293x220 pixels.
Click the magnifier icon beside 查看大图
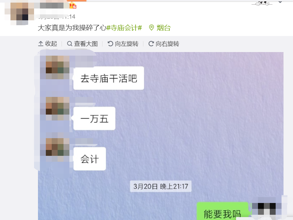click(69, 44)
